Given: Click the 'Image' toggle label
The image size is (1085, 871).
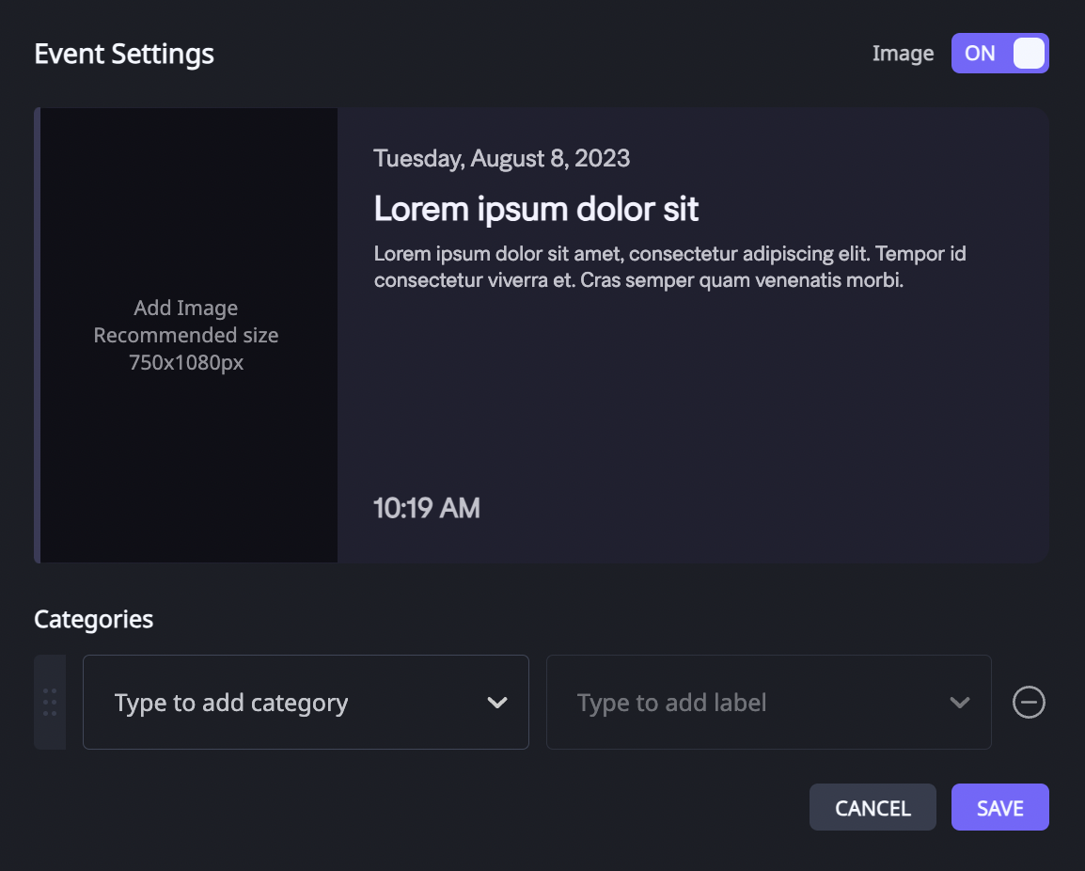Looking at the screenshot, I should [903, 54].
